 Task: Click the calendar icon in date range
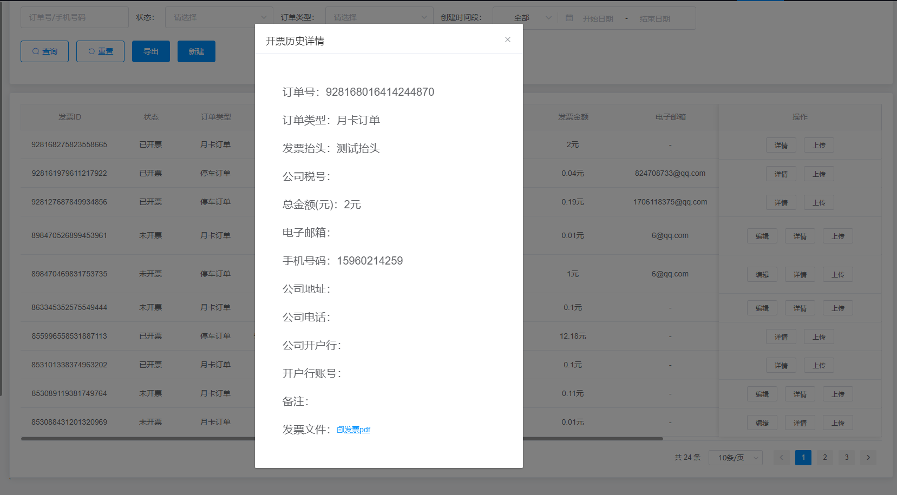[x=569, y=18]
